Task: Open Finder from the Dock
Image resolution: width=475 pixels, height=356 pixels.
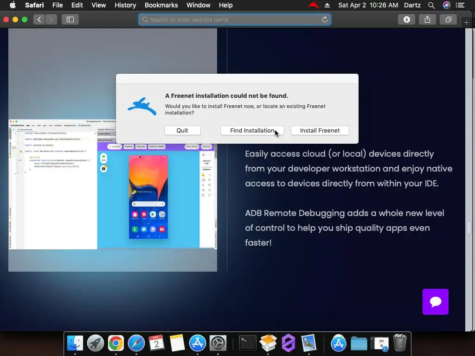Action: pyautogui.click(x=75, y=343)
